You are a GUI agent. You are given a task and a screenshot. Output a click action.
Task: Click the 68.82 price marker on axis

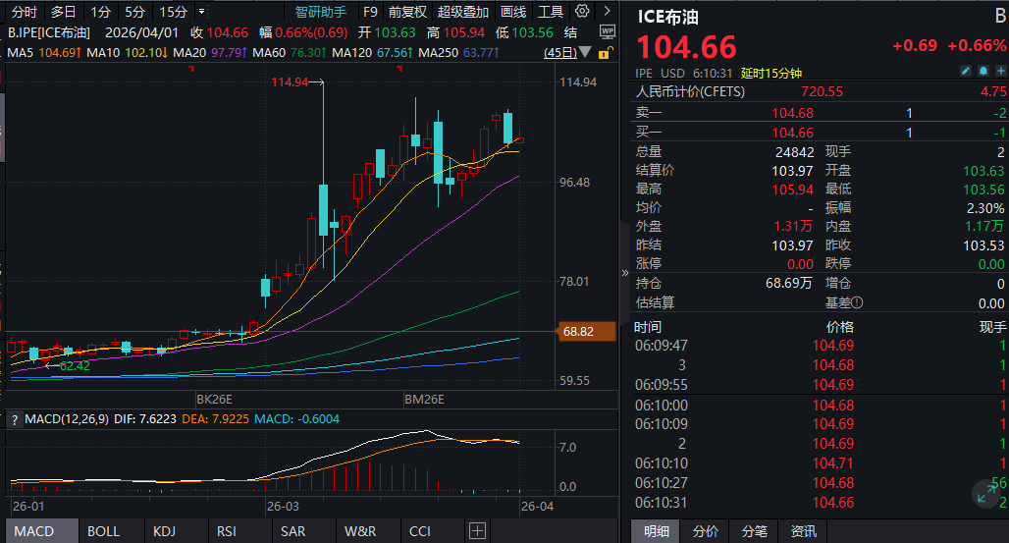coord(578,332)
